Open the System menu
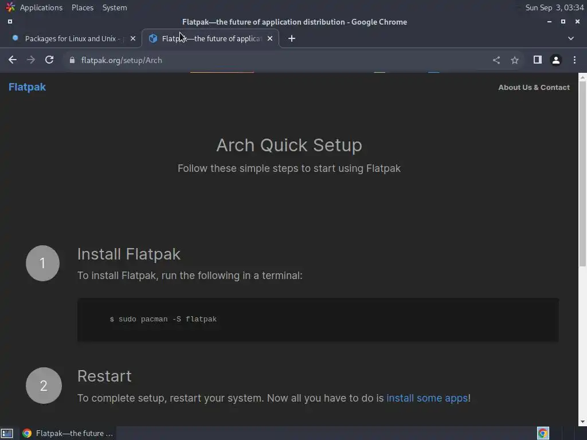 115,7
